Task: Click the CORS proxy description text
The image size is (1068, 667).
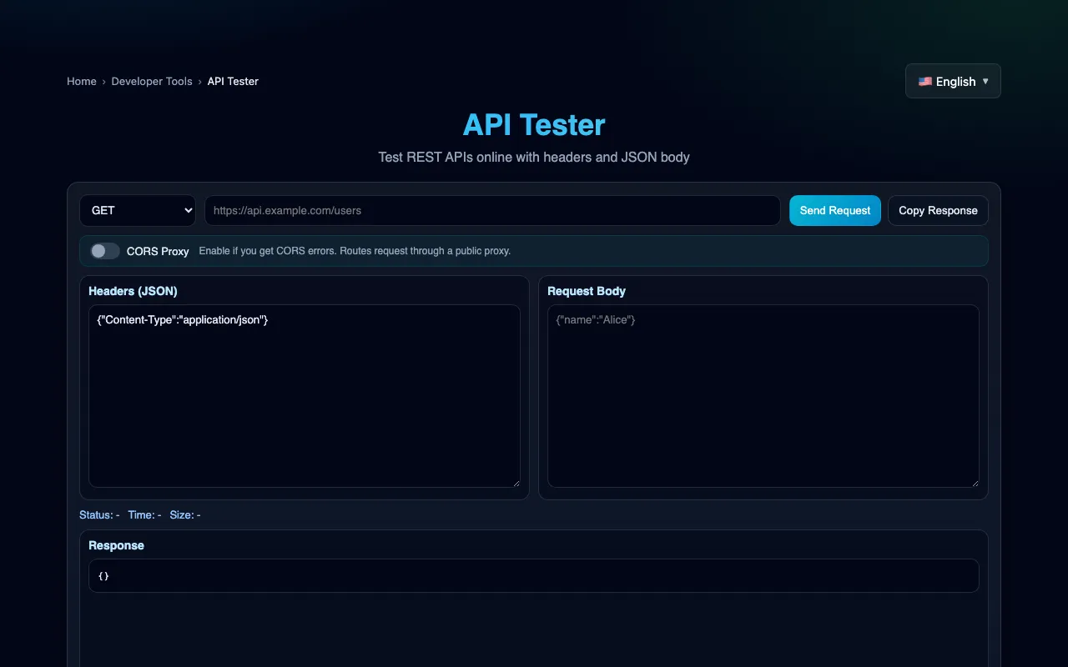Action: click(355, 251)
